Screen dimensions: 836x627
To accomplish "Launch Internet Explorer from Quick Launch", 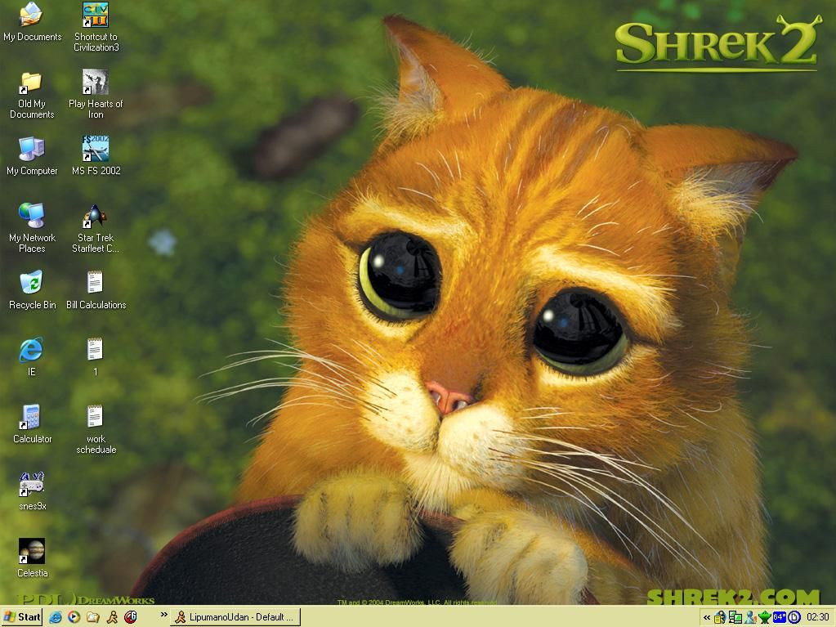I will (56, 617).
